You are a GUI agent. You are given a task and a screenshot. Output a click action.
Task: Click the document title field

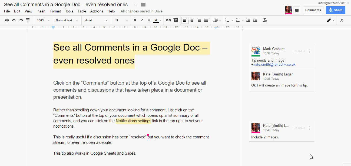point(66,5)
